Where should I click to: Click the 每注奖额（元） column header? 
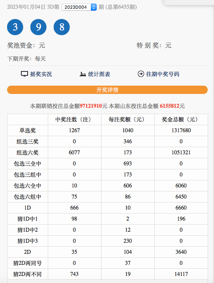[x=128, y=119]
